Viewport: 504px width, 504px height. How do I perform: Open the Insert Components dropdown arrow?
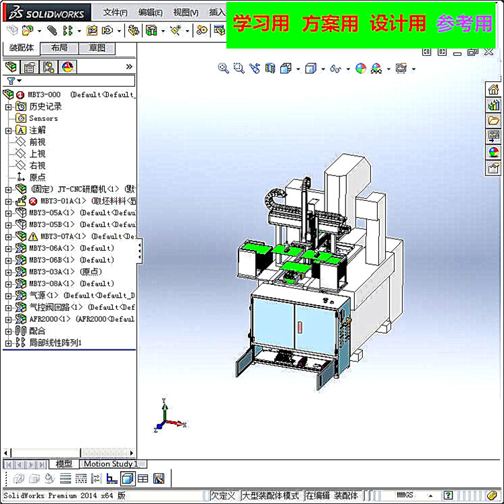coord(39,31)
